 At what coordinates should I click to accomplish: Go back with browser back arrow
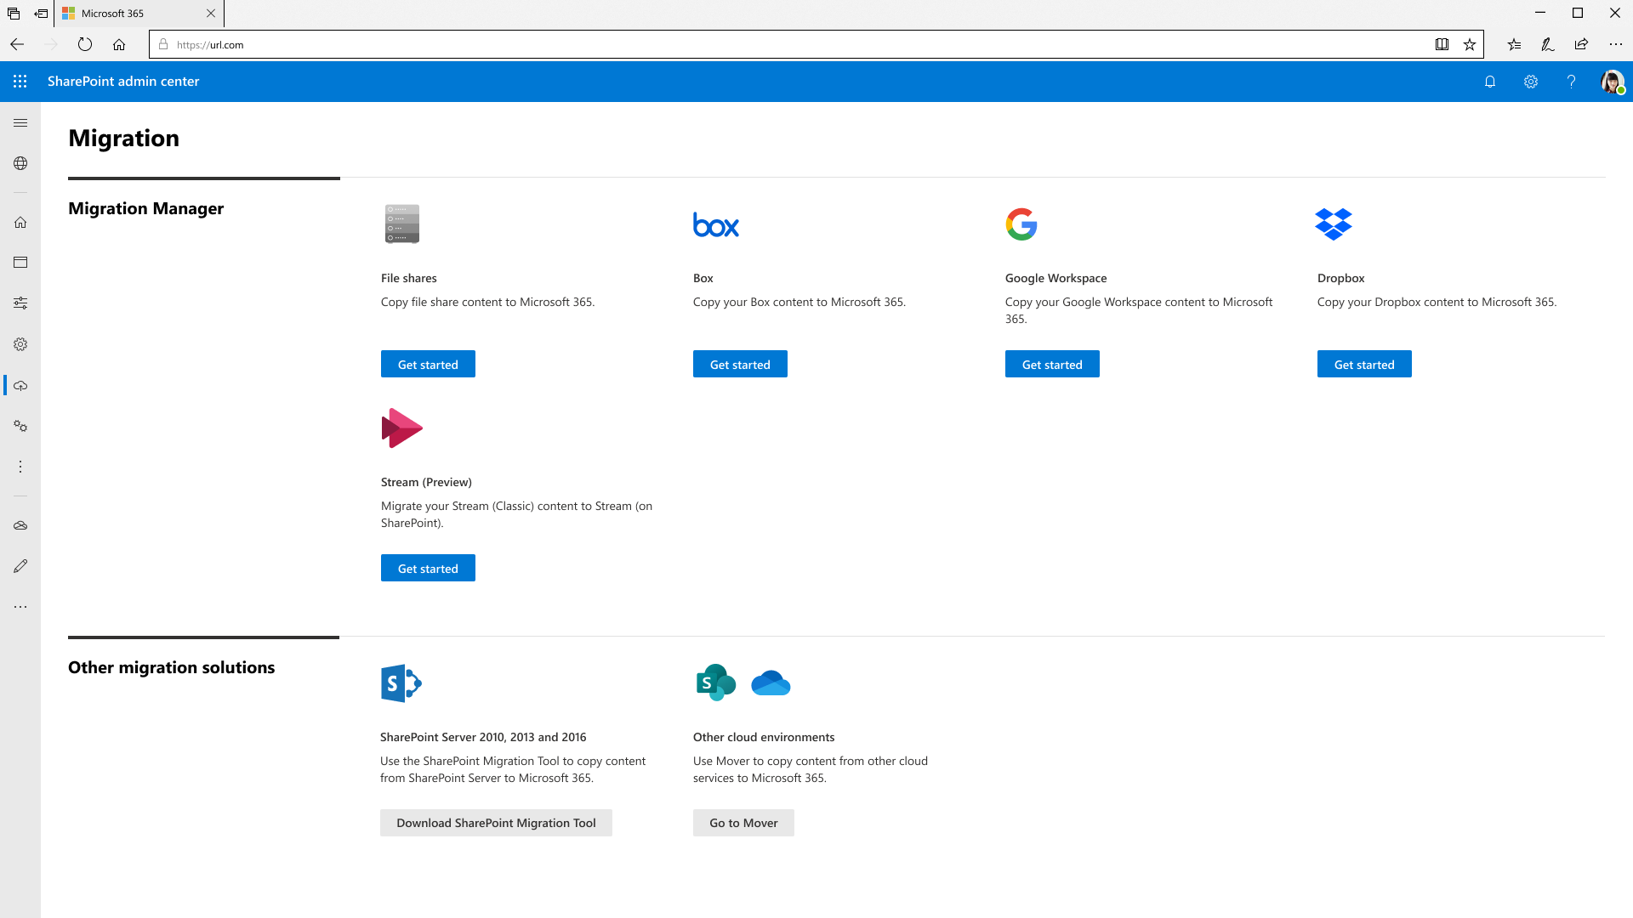(x=17, y=44)
